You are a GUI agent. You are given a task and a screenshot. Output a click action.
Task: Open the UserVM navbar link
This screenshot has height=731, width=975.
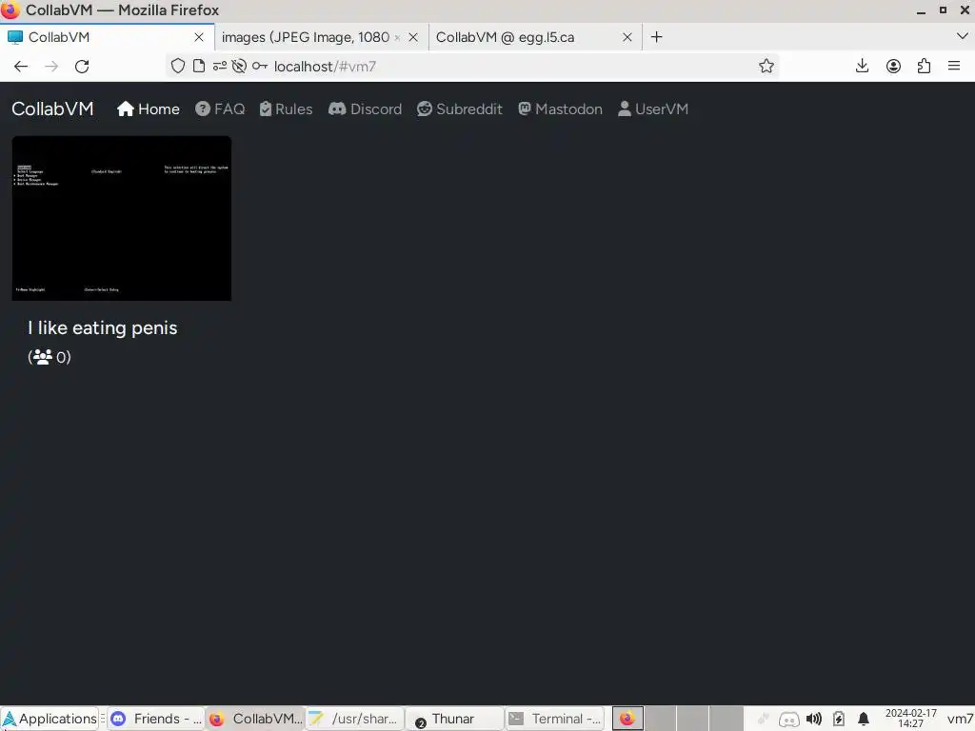653,109
